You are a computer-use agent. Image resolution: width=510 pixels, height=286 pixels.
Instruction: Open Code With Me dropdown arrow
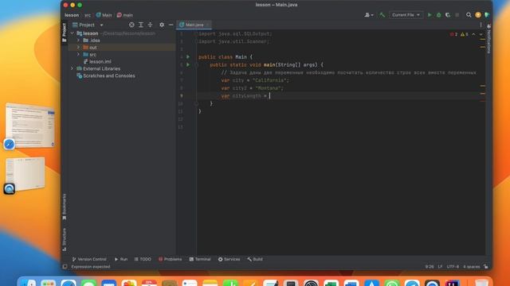click(x=372, y=15)
